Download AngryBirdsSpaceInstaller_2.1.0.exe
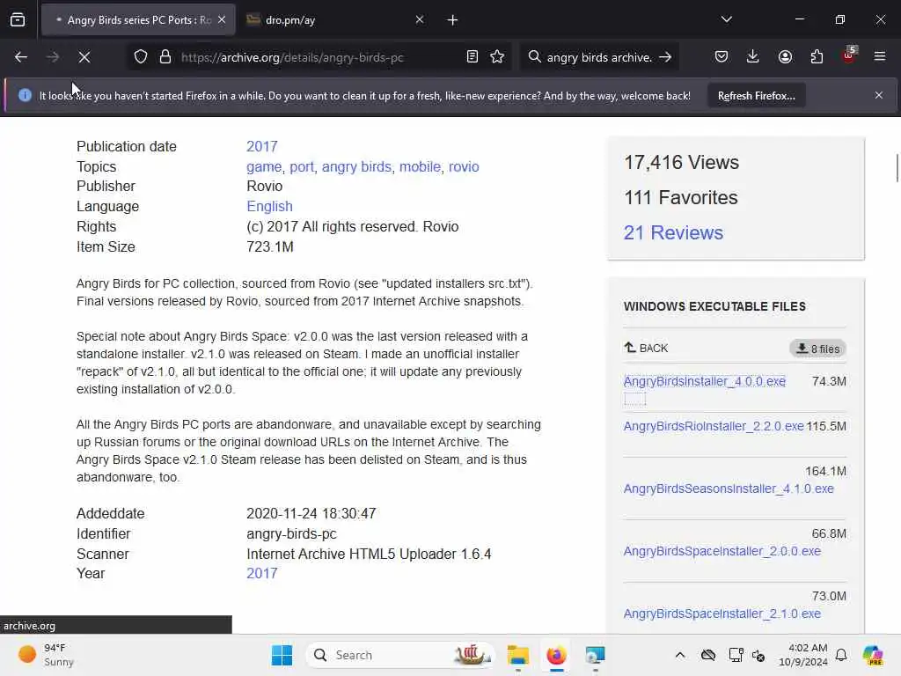901x676 pixels. [x=722, y=614]
